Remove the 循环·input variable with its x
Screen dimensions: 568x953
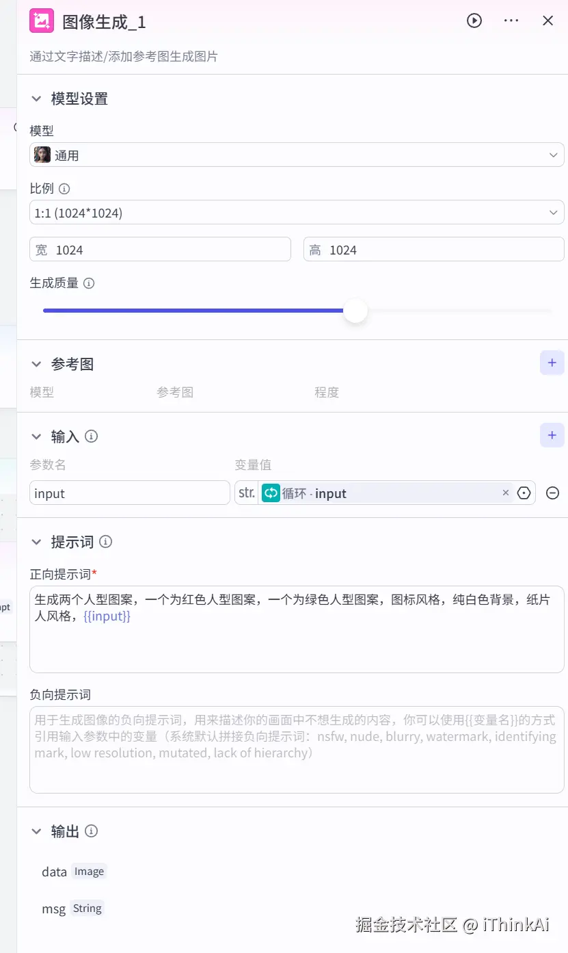click(505, 493)
